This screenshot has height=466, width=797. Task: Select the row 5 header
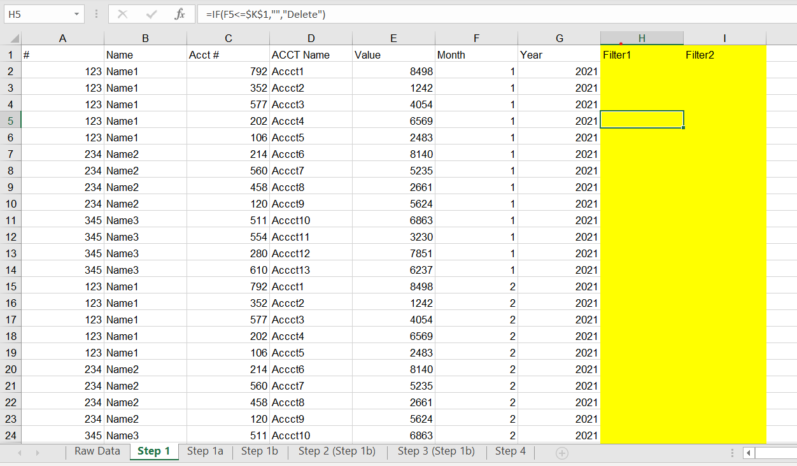tap(10, 121)
